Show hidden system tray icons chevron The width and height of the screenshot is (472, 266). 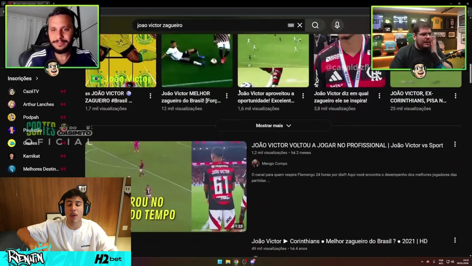tap(422, 262)
